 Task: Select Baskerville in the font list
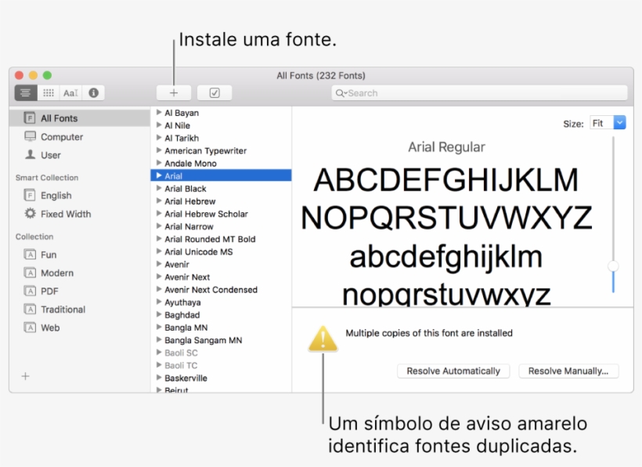tap(186, 378)
